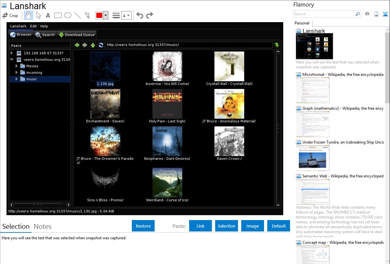
Task: Click the Paste Selection button
Action: [226, 226]
